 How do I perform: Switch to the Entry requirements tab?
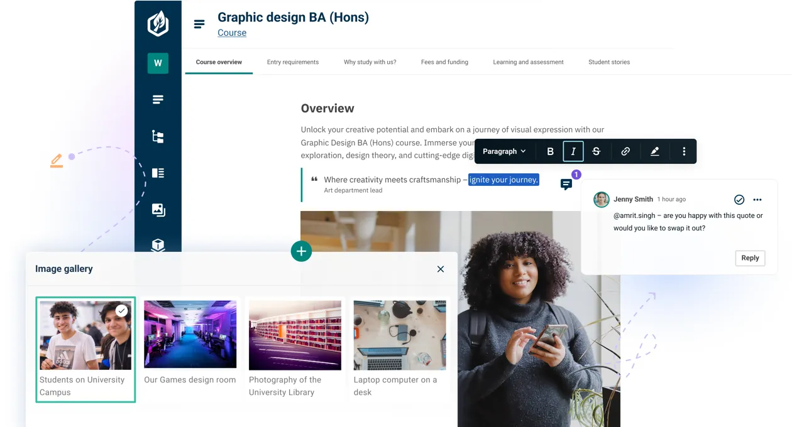293,62
